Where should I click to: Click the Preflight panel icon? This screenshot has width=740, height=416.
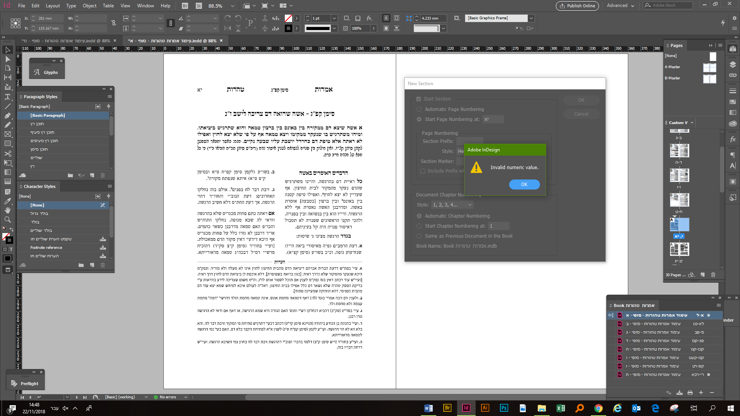(14, 384)
